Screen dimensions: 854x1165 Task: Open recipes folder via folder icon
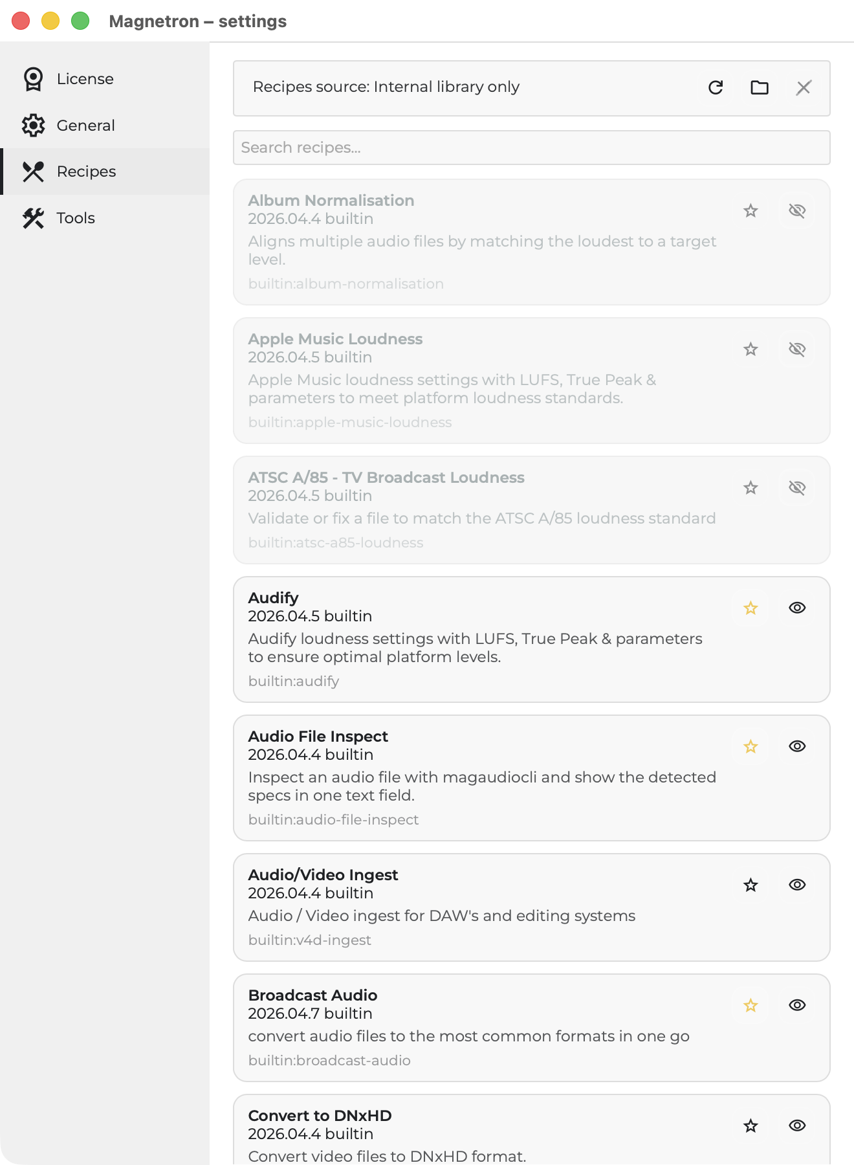(x=760, y=88)
